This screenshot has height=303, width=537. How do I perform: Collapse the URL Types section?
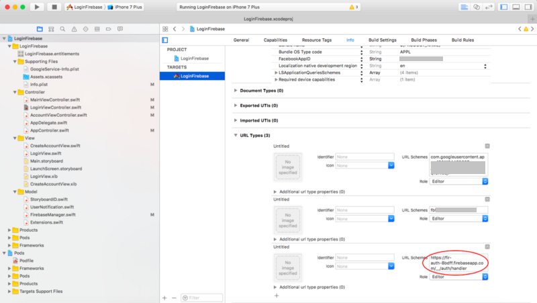point(236,136)
